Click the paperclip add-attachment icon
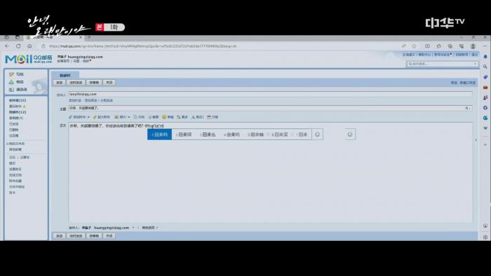Screen dimensions: 491x276 (x=70, y=117)
